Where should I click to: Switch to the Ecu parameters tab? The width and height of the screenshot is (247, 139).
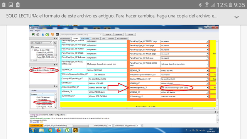(x=122, y=39)
